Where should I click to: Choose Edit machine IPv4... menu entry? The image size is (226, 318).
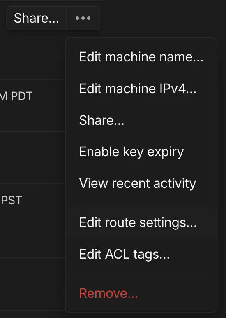click(141, 89)
